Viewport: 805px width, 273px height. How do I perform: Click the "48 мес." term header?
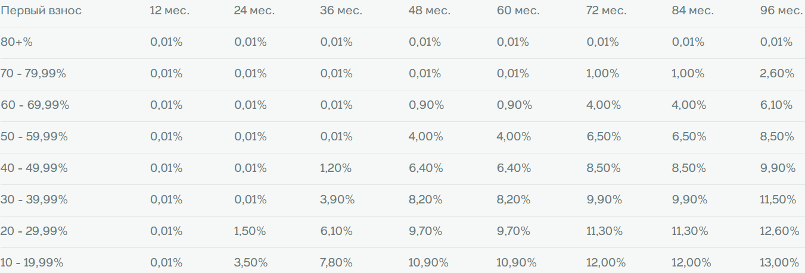click(430, 11)
